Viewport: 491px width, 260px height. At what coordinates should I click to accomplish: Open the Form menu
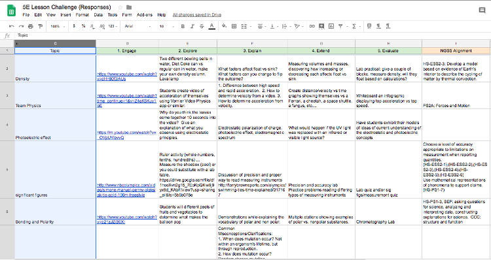point(127,14)
